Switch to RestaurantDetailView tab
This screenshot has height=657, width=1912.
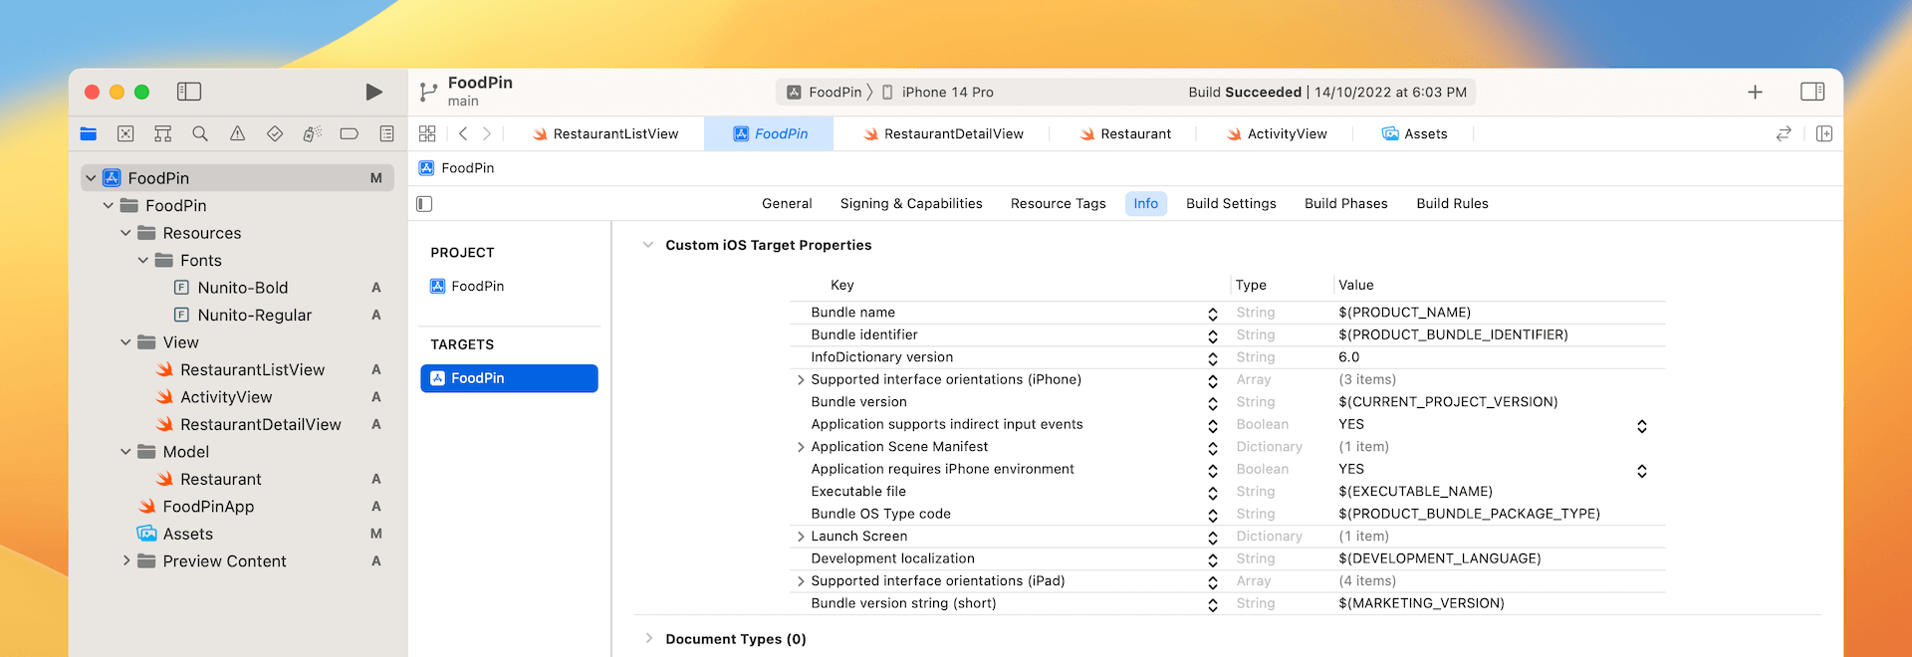[x=943, y=133]
